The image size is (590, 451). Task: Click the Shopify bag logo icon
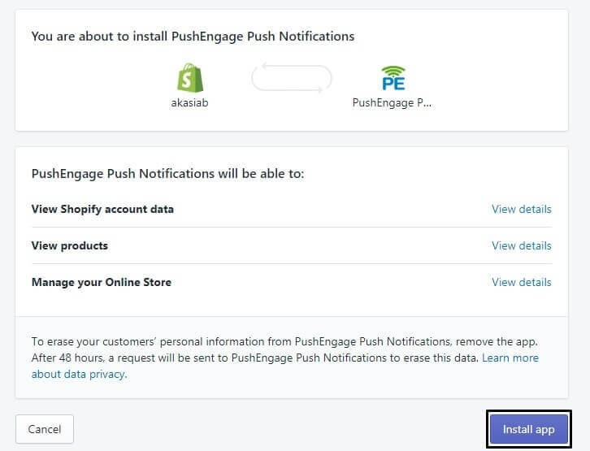(191, 78)
